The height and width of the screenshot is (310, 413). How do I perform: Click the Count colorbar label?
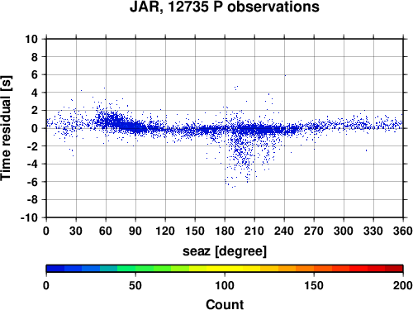tap(225, 304)
